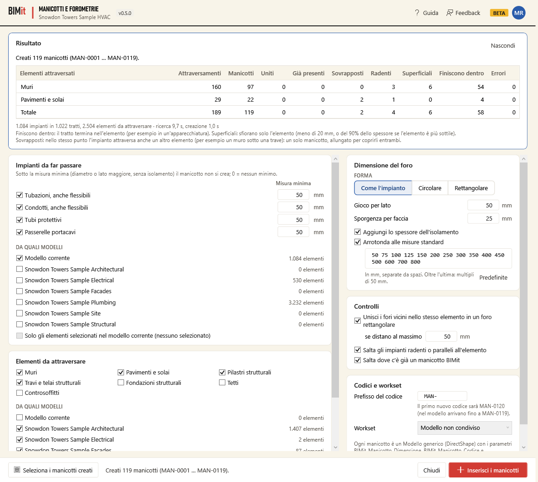
Task: Click the right panel vertical scrollbar
Action: click(x=523, y=294)
